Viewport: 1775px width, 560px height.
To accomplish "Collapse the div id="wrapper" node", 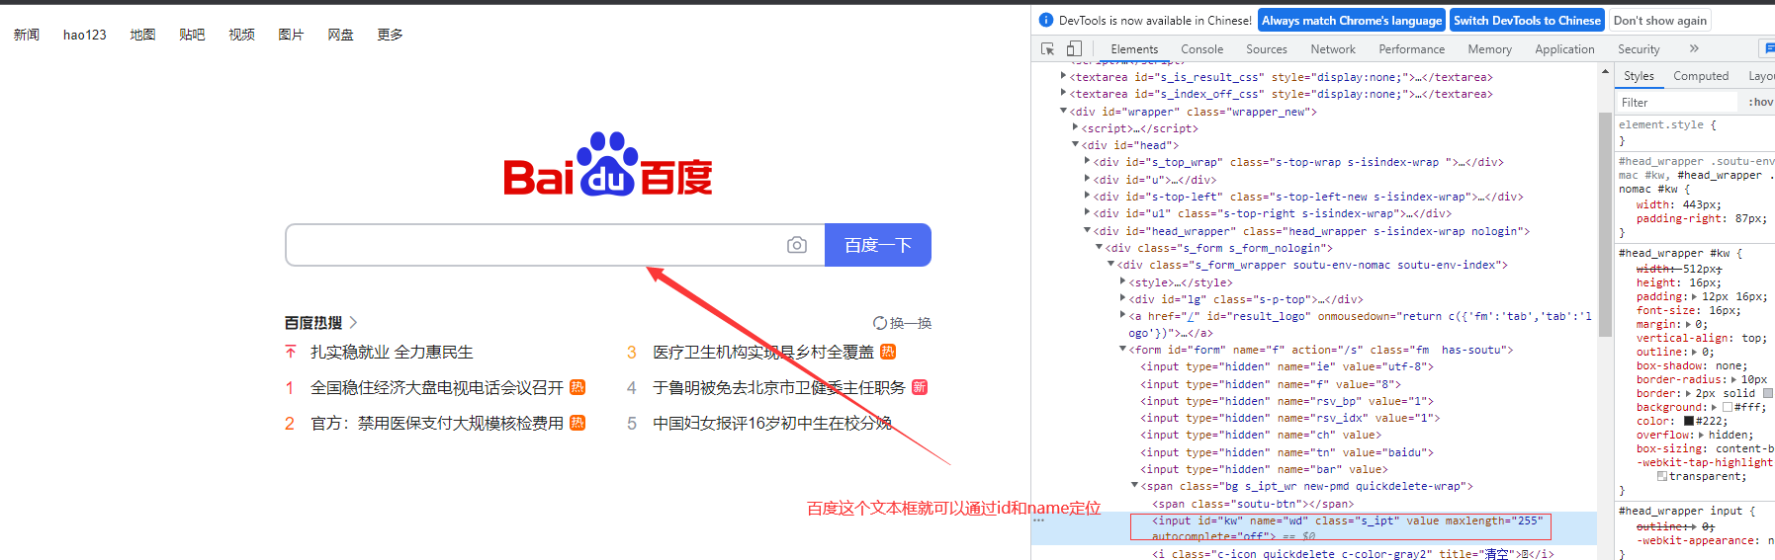I will pyautogui.click(x=1064, y=111).
